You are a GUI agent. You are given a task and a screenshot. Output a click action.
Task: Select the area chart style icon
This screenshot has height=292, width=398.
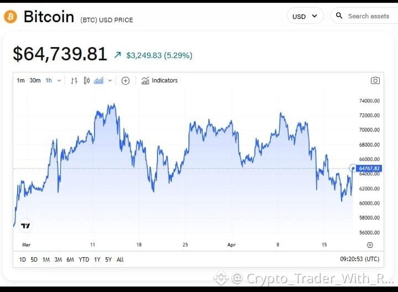(x=99, y=81)
